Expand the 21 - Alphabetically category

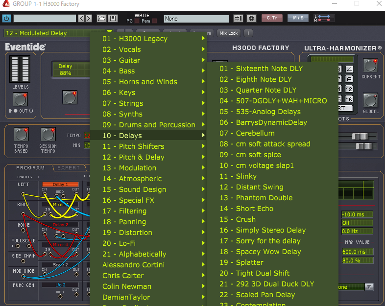click(148, 254)
